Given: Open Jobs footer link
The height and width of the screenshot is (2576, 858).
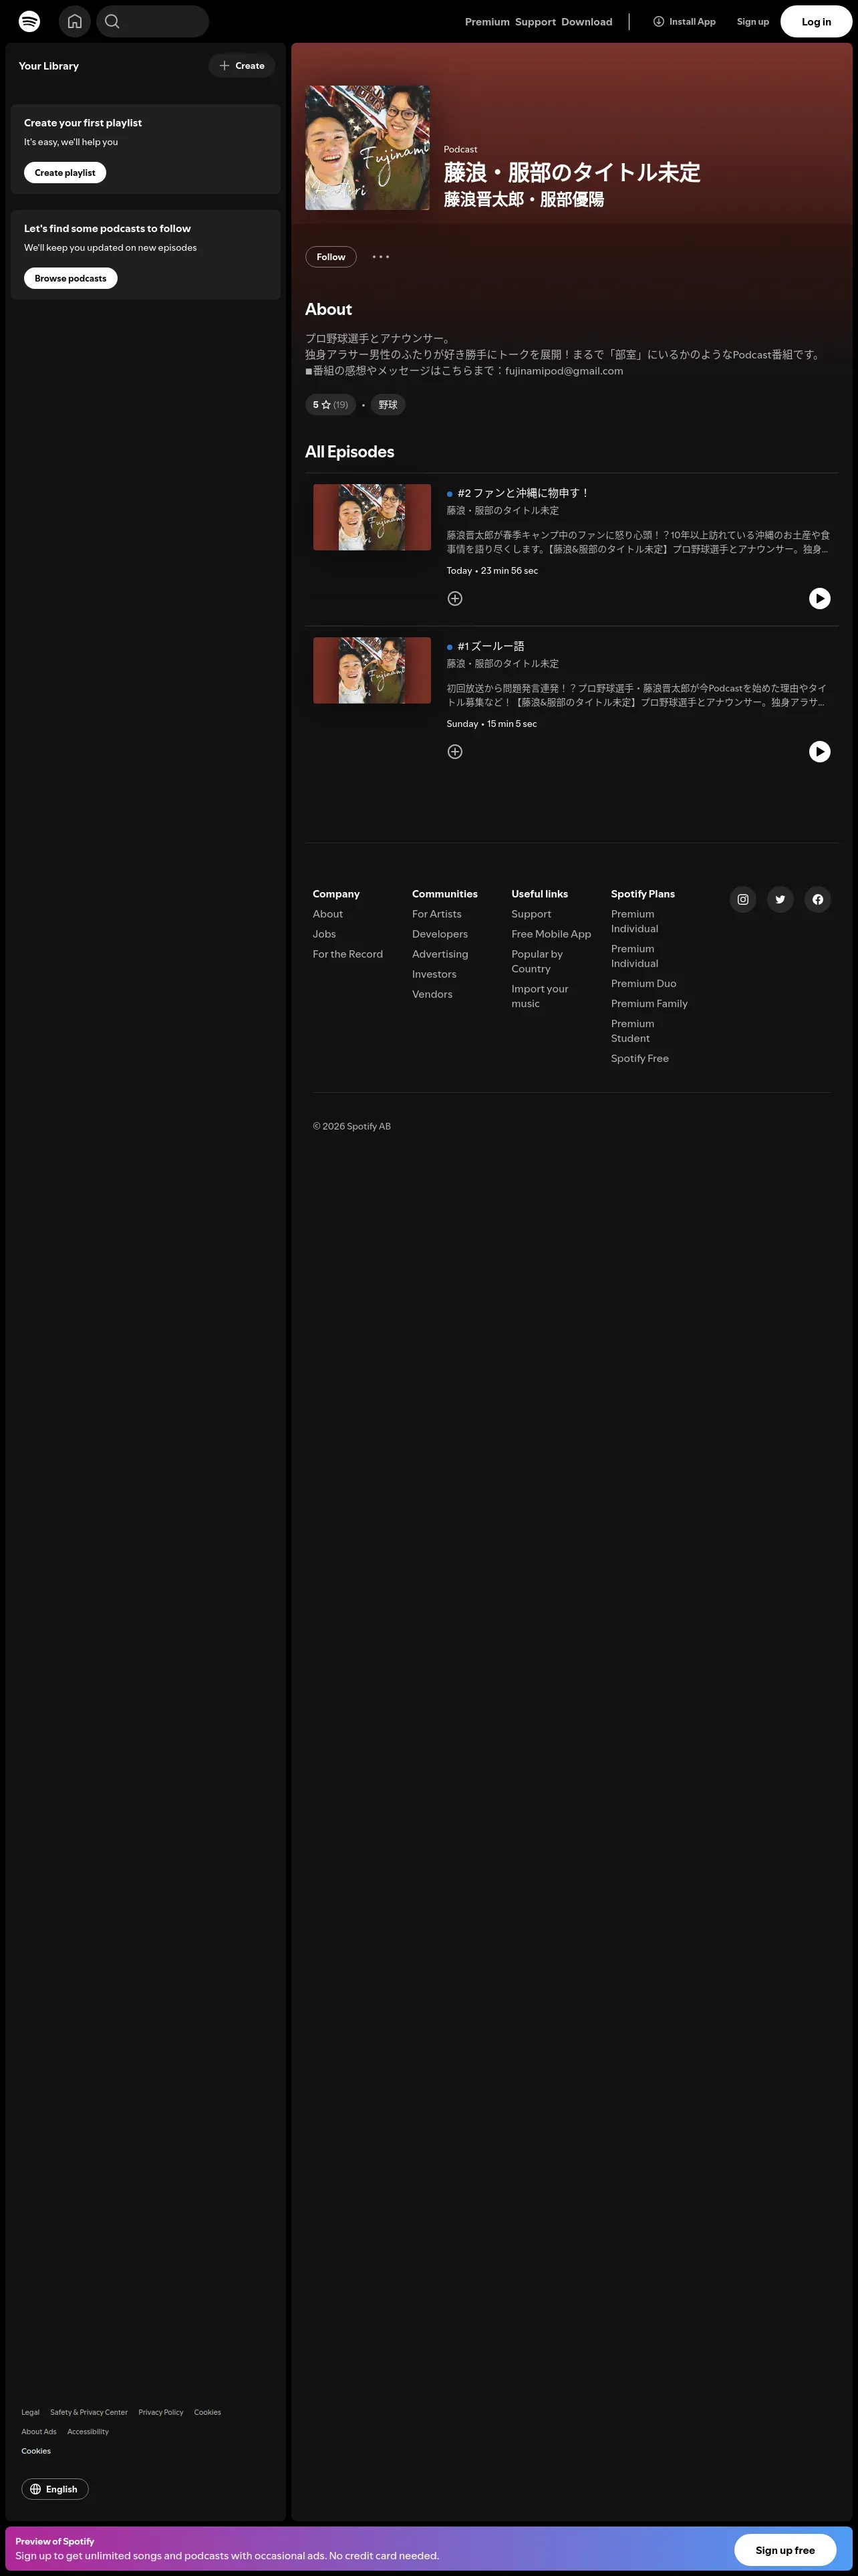Looking at the screenshot, I should pyautogui.click(x=325, y=934).
